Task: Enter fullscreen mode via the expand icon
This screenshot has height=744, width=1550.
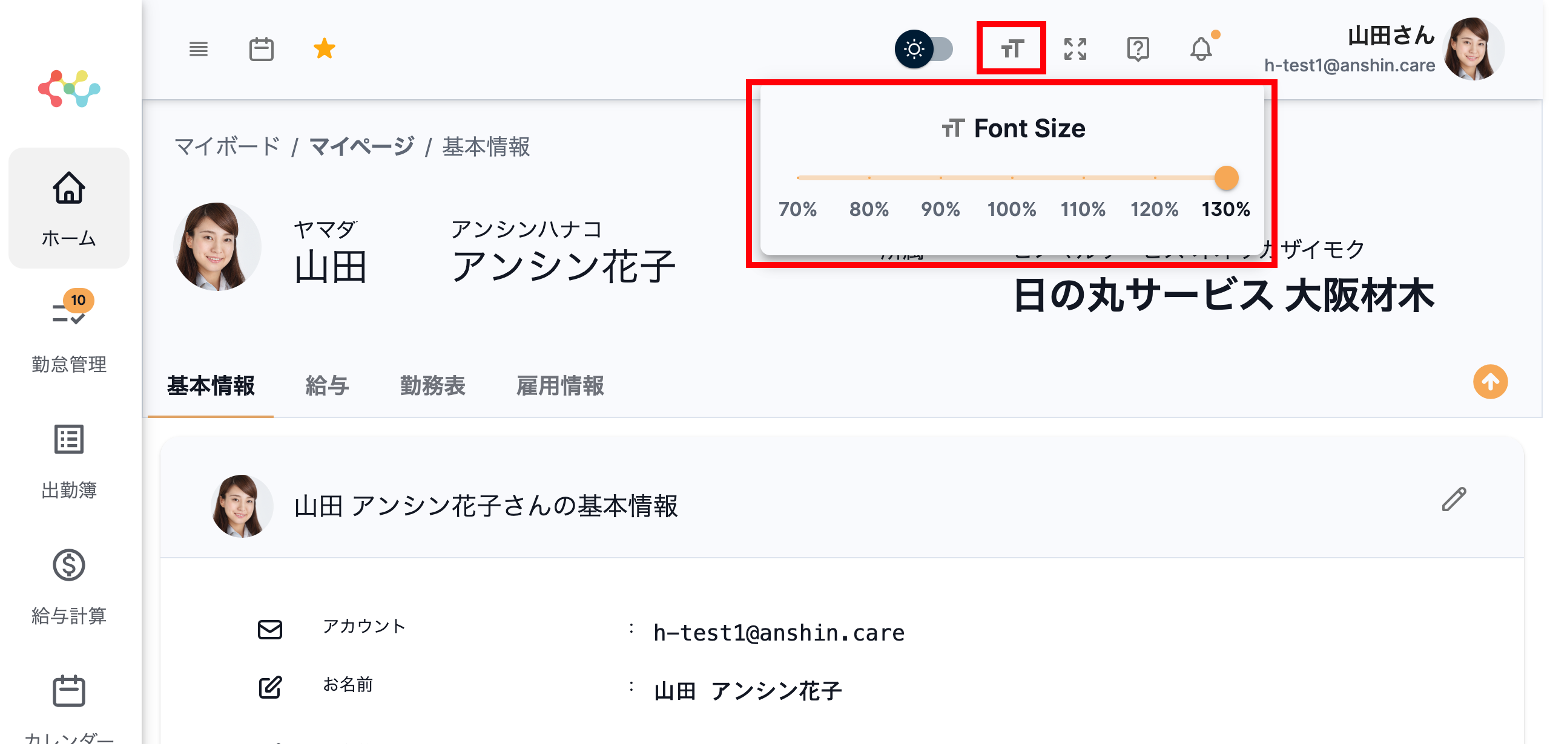Action: click(1077, 48)
